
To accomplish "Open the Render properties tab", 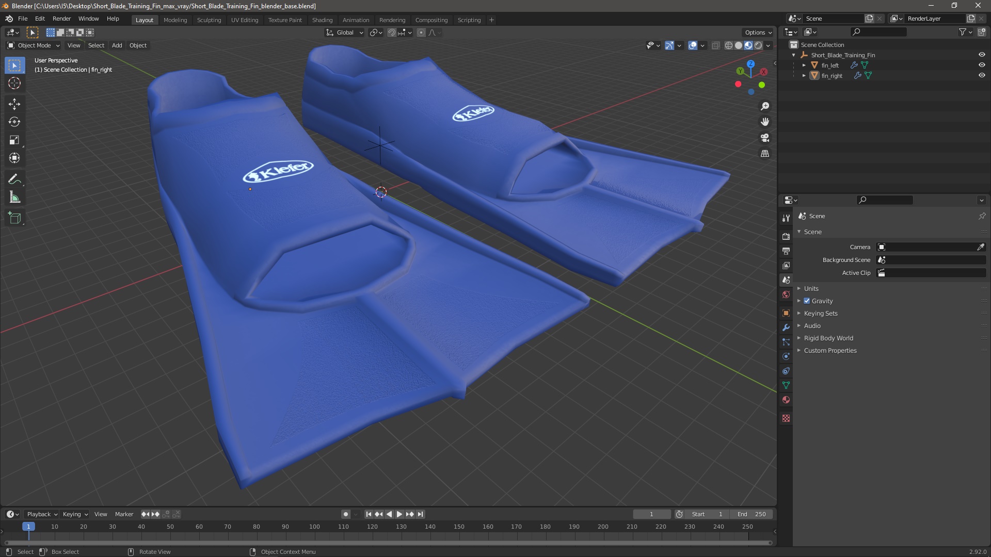I will [786, 236].
